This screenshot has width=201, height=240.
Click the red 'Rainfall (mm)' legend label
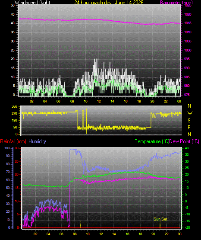coord(13,141)
